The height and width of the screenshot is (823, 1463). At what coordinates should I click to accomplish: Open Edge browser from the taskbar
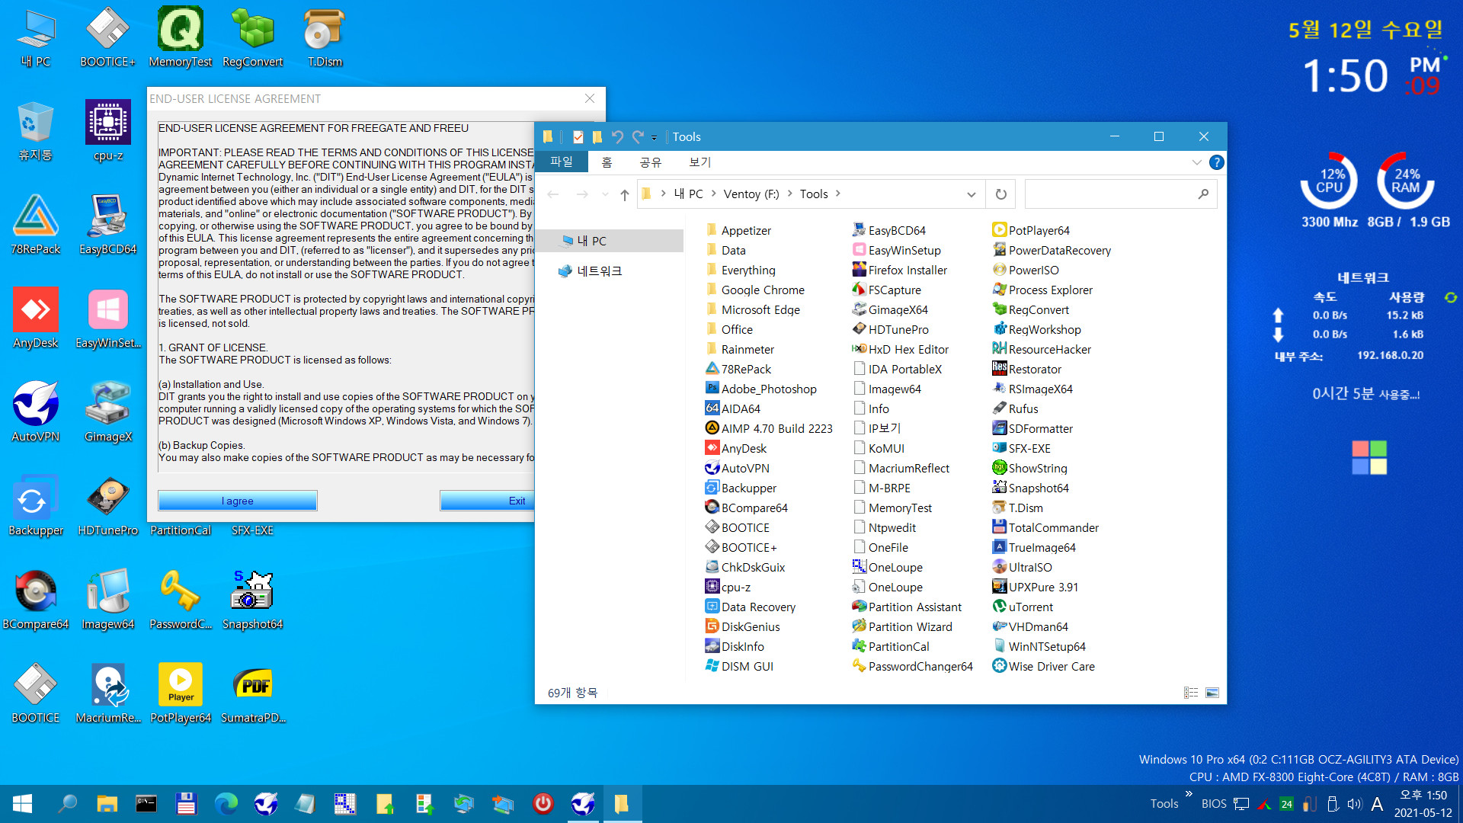[226, 804]
